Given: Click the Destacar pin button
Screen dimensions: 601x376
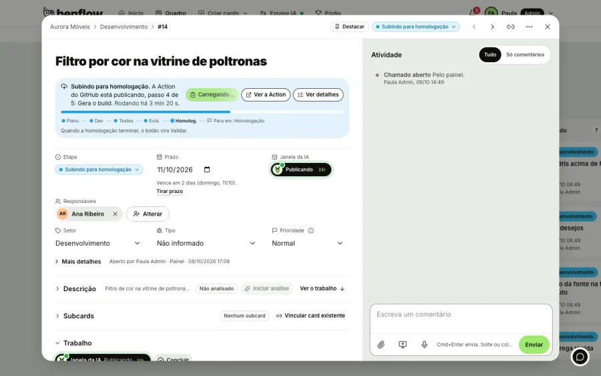Looking at the screenshot, I should click(x=349, y=27).
